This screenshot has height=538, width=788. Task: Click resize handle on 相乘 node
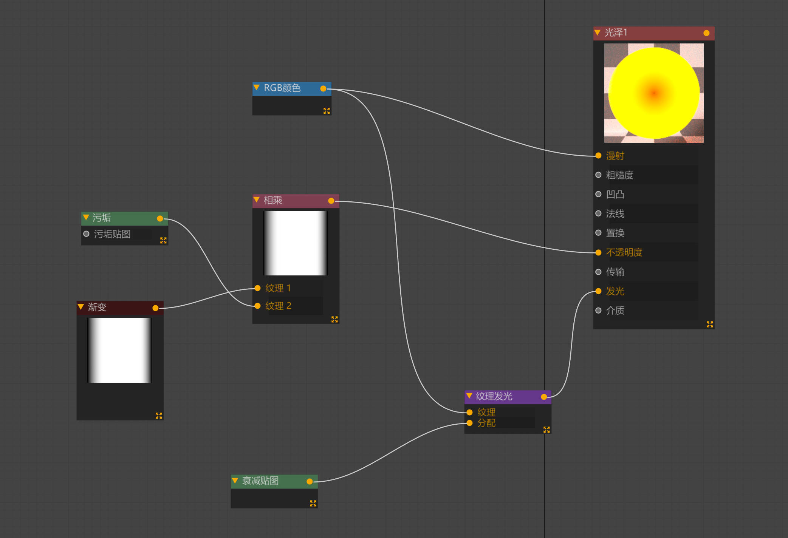pyautogui.click(x=334, y=319)
